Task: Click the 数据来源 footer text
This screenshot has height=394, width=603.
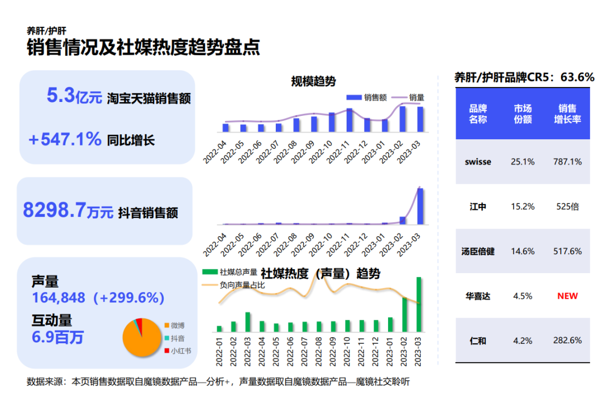Action: (217, 383)
